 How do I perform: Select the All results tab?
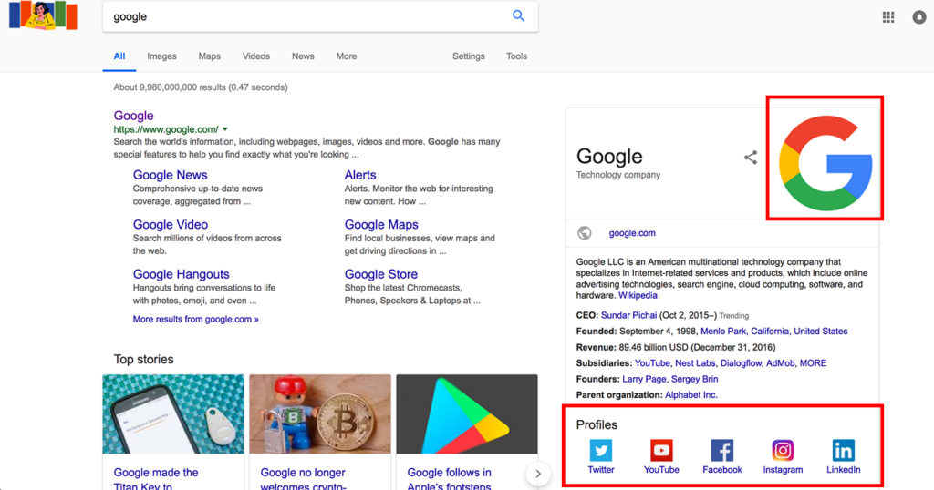click(x=119, y=56)
